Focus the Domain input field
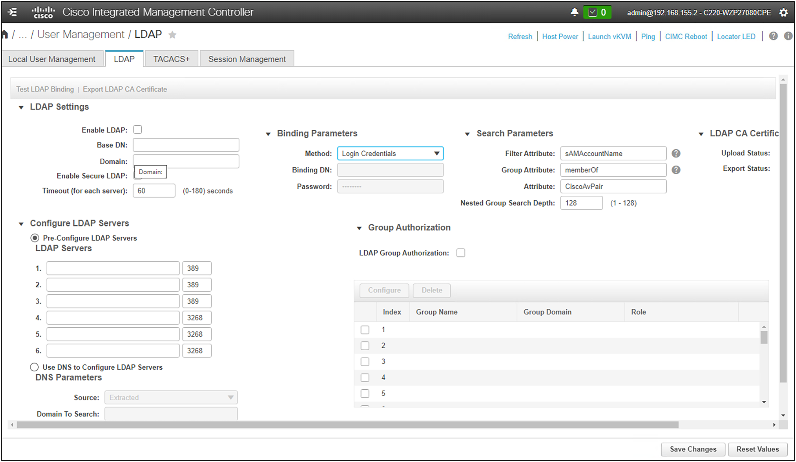 [186, 161]
